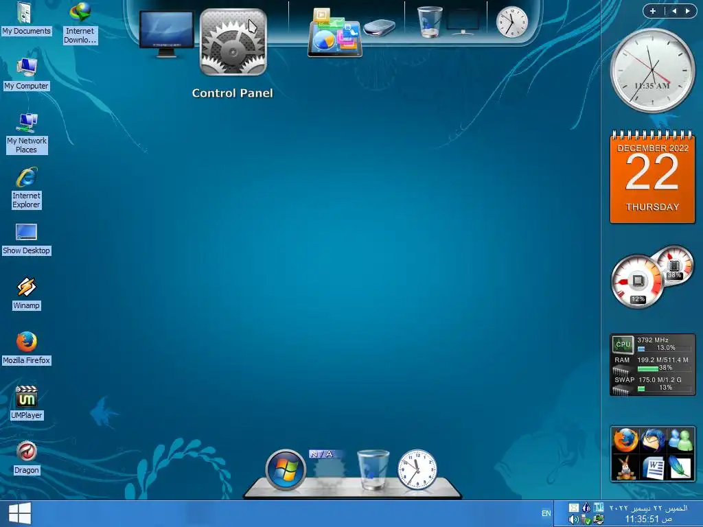Image resolution: width=703 pixels, height=527 pixels.
Task: Click the network computers tray icon
Action: point(599,519)
